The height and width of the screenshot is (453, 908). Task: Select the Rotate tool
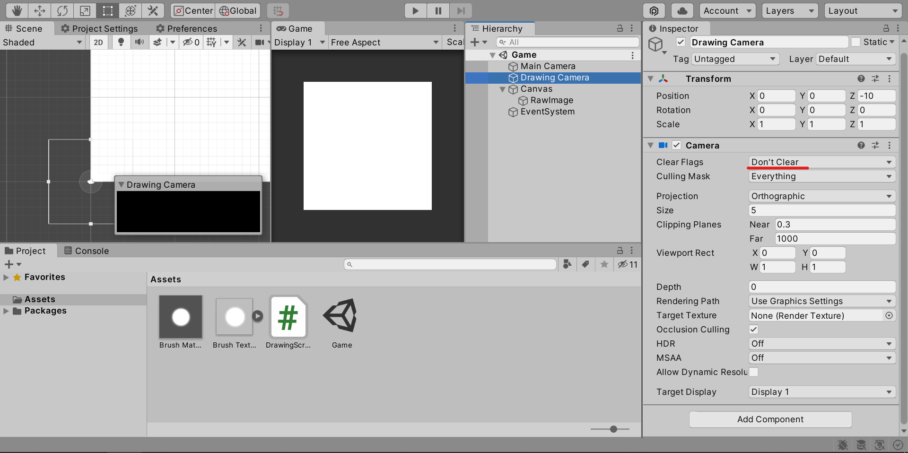(62, 10)
